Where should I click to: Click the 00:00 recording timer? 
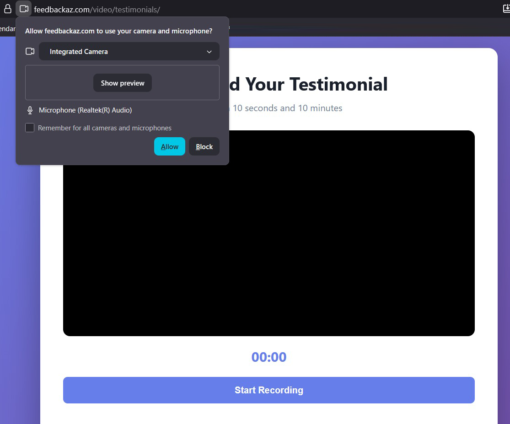(269, 357)
